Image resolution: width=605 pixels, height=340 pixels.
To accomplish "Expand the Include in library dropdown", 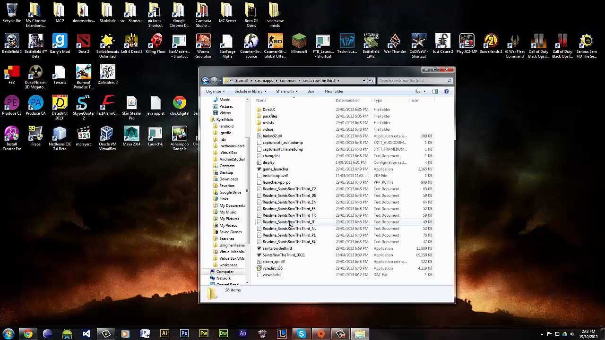I will pyautogui.click(x=251, y=91).
